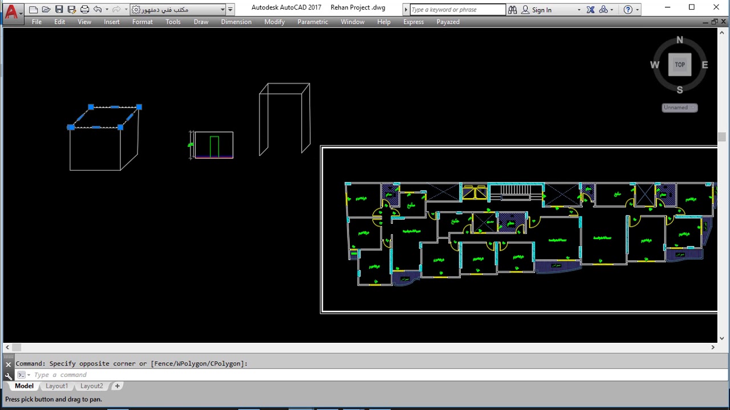Open the Sign In dropdown arrow
This screenshot has height=410, width=730.
(579, 10)
